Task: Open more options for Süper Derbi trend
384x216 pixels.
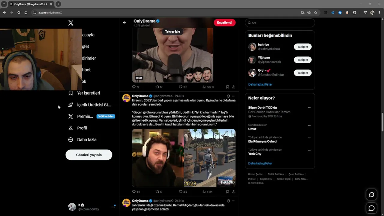Action: click(x=310, y=107)
